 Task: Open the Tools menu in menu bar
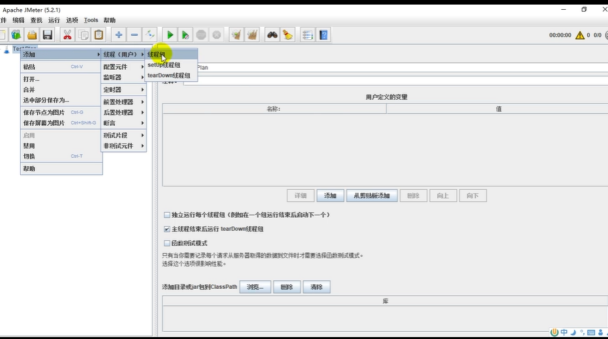(91, 20)
